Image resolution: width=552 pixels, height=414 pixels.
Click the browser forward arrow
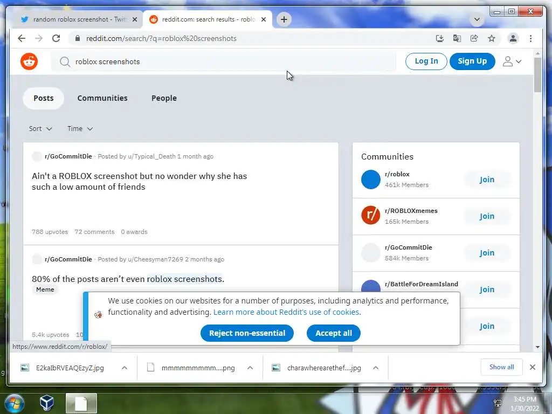click(x=39, y=38)
